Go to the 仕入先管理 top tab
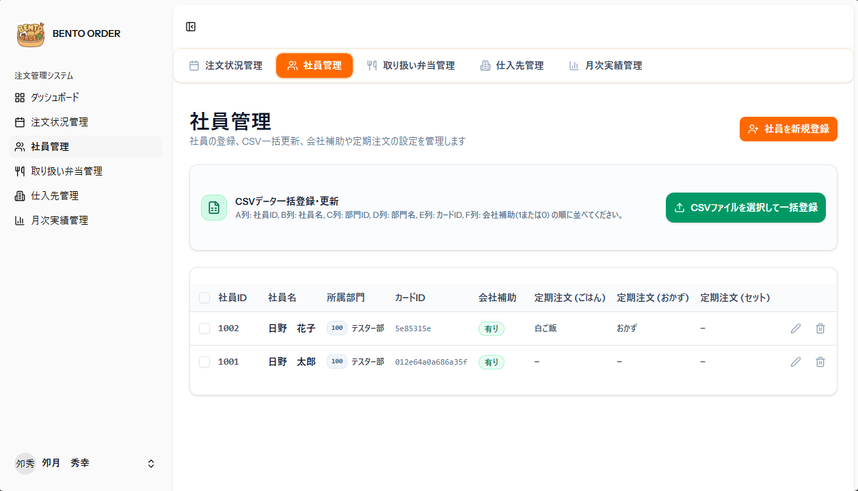 pyautogui.click(x=512, y=66)
